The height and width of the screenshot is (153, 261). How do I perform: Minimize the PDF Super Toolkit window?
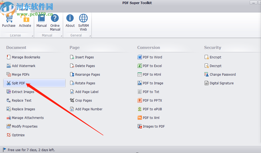click(x=253, y=3)
